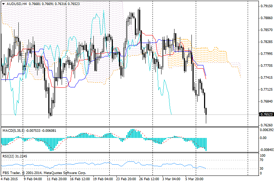Select the current price label 0.76523
This screenshot has height=182, width=274.
[x=266, y=114]
